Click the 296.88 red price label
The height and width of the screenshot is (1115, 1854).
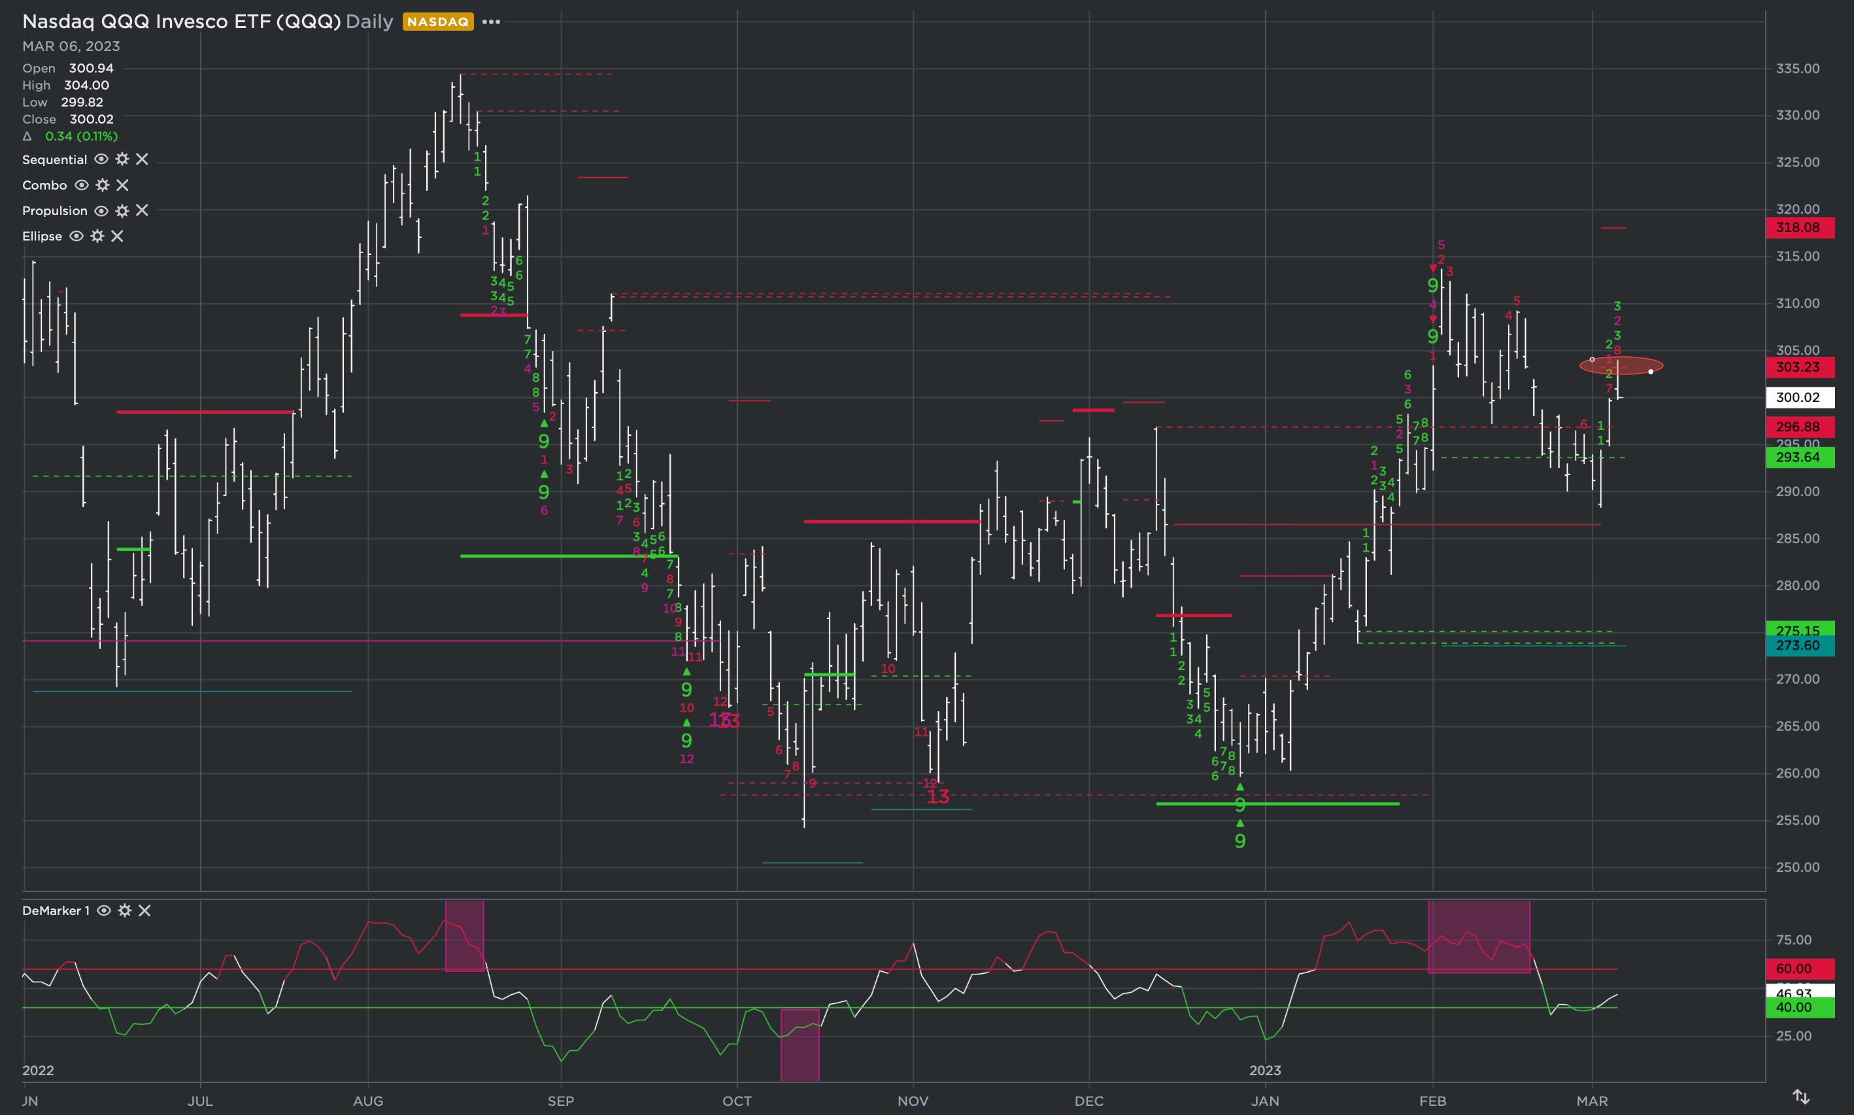[x=1800, y=427]
